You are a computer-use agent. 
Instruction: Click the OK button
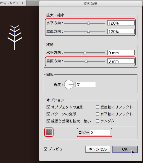pos(125,149)
